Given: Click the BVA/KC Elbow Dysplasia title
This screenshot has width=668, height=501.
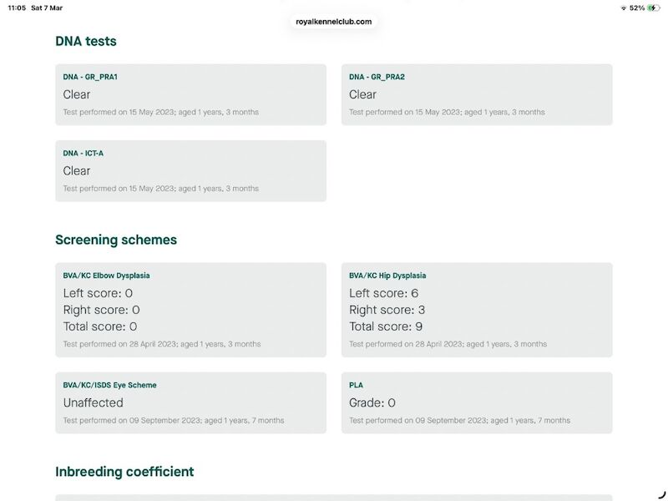Looking at the screenshot, I should pyautogui.click(x=106, y=276).
